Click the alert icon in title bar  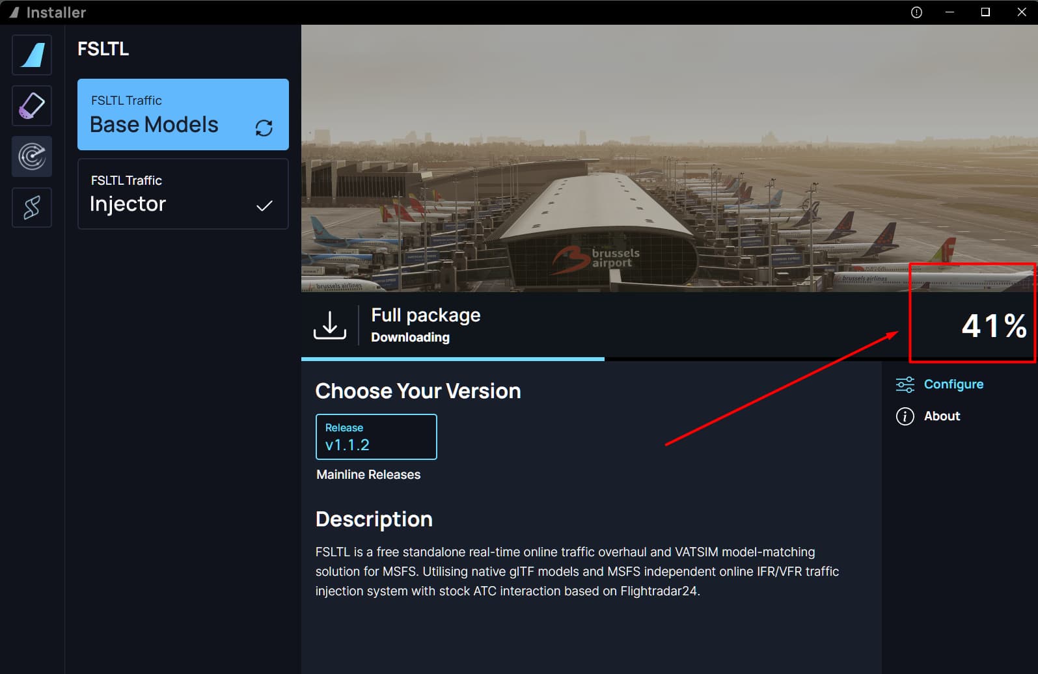916,12
